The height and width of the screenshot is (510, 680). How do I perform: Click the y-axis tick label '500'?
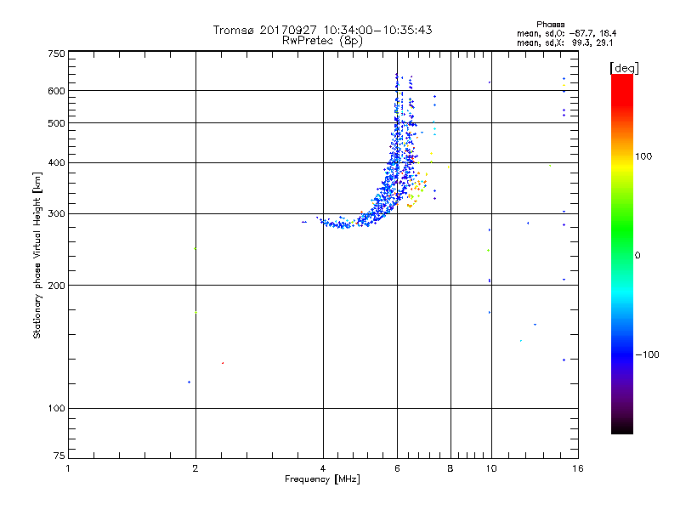[x=56, y=123]
